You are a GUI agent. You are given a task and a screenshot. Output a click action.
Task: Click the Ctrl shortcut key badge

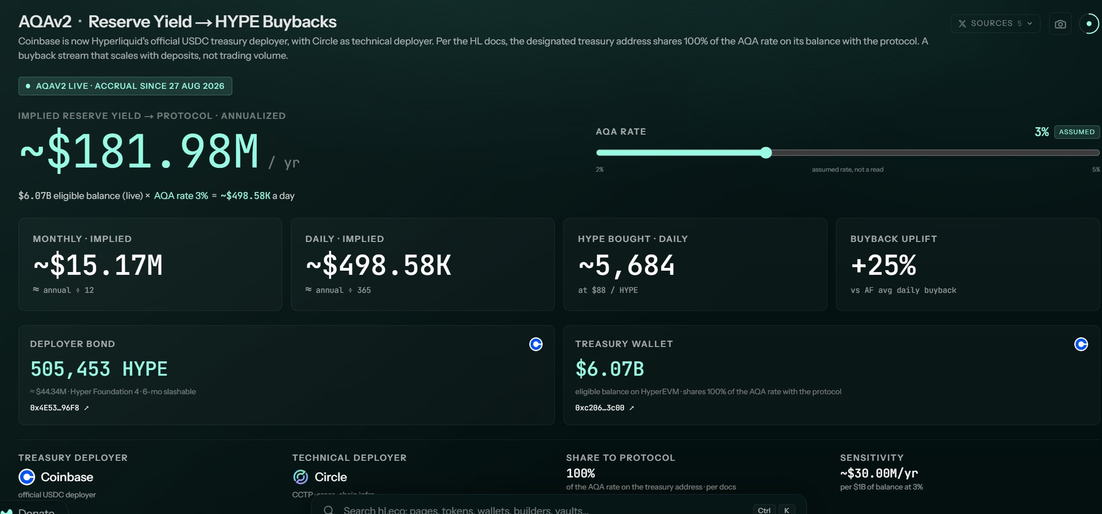(x=764, y=510)
